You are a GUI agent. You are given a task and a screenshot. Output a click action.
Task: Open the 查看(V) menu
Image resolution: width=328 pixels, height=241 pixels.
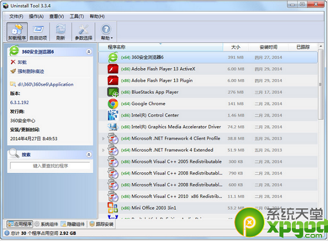[56, 16]
